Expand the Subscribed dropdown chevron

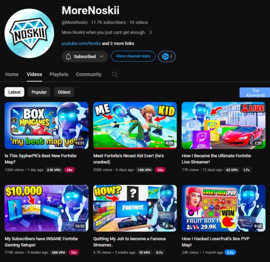101,56
